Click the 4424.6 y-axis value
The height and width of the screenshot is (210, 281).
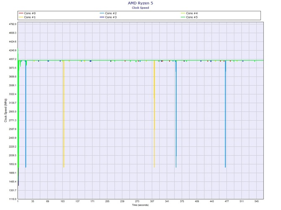pos(13,42)
